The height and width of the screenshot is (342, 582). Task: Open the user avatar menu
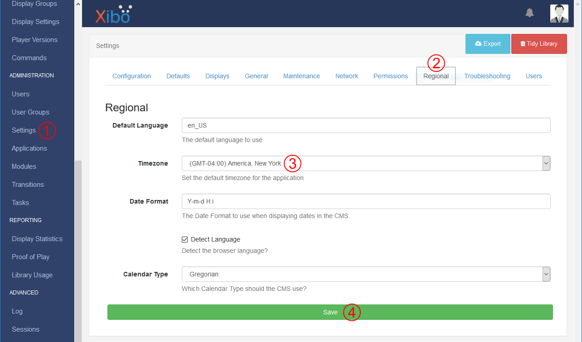click(559, 14)
